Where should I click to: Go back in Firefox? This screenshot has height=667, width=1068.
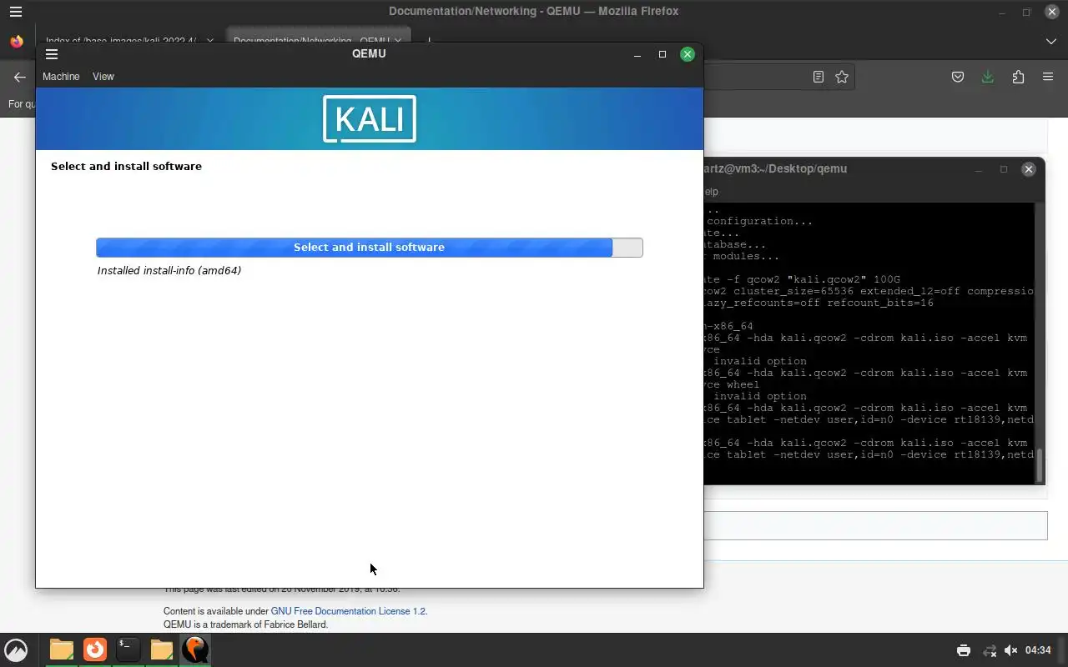20,77
